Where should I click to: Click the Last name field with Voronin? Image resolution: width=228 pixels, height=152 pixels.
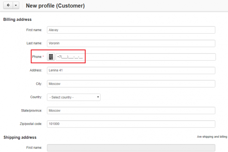[x=131, y=43]
